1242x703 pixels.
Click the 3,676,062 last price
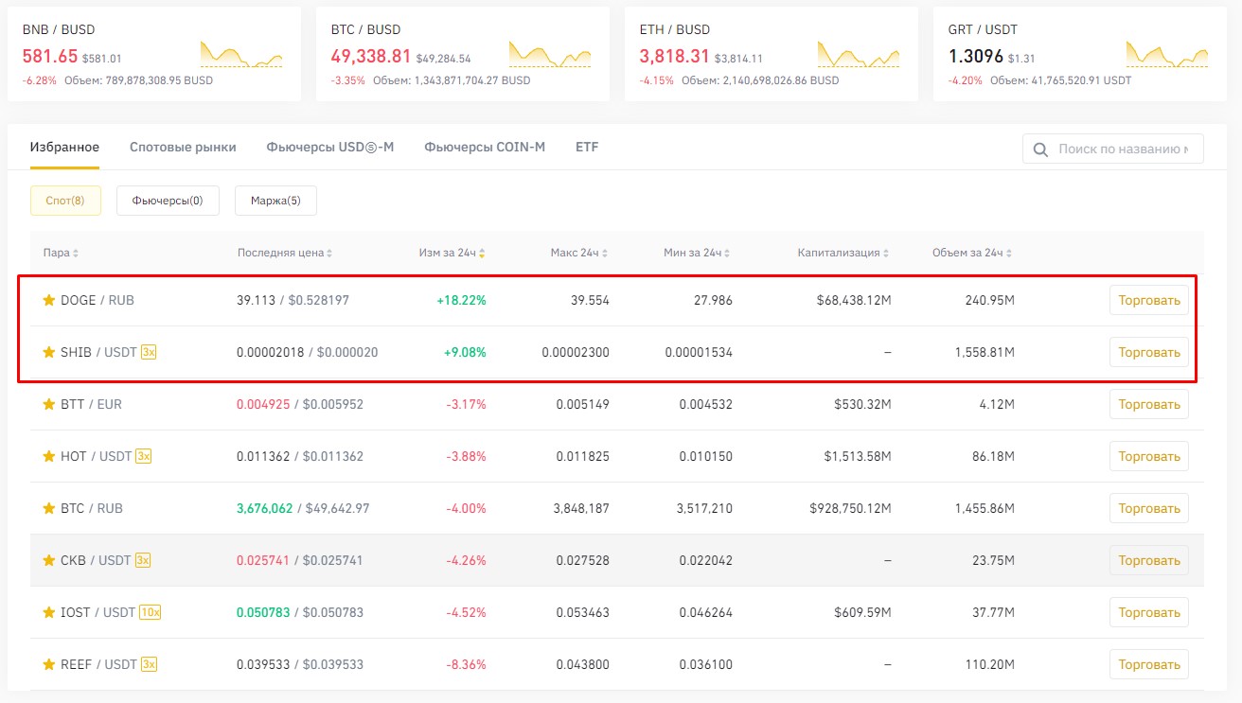[x=265, y=508]
